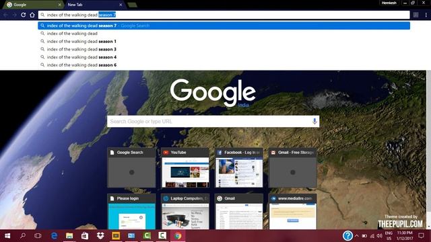Open the taskbar icon between the yellow and green apps
The image size is (431, 242).
(131, 236)
